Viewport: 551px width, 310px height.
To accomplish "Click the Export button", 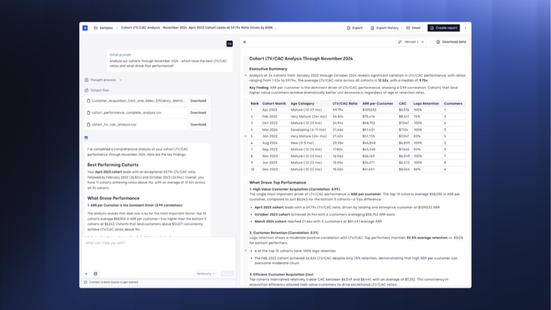I will point(354,28).
